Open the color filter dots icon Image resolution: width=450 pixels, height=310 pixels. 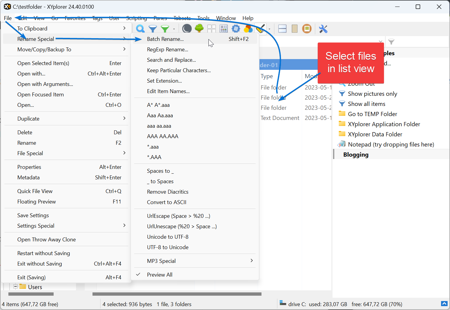(x=248, y=29)
